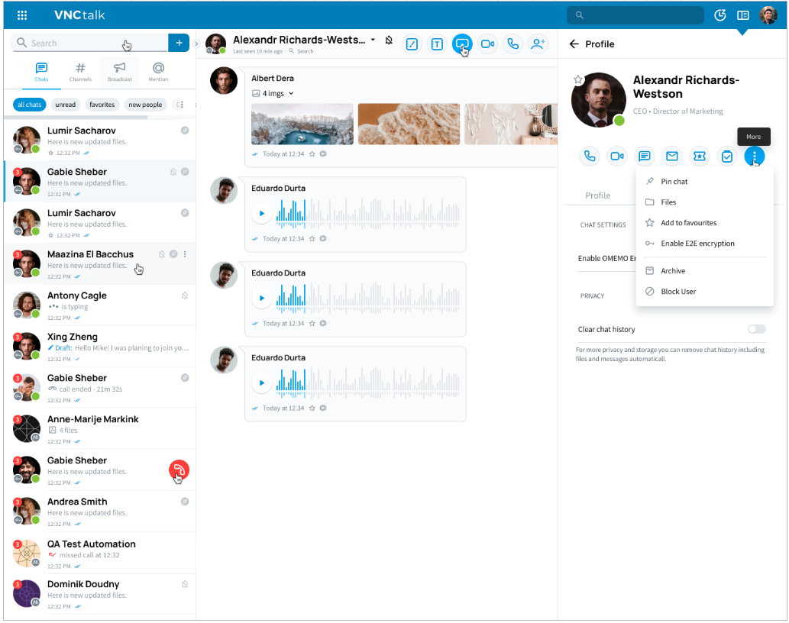Play Eduardo Durta's first voice message
Image resolution: width=789 pixels, height=623 pixels.
[x=262, y=214]
